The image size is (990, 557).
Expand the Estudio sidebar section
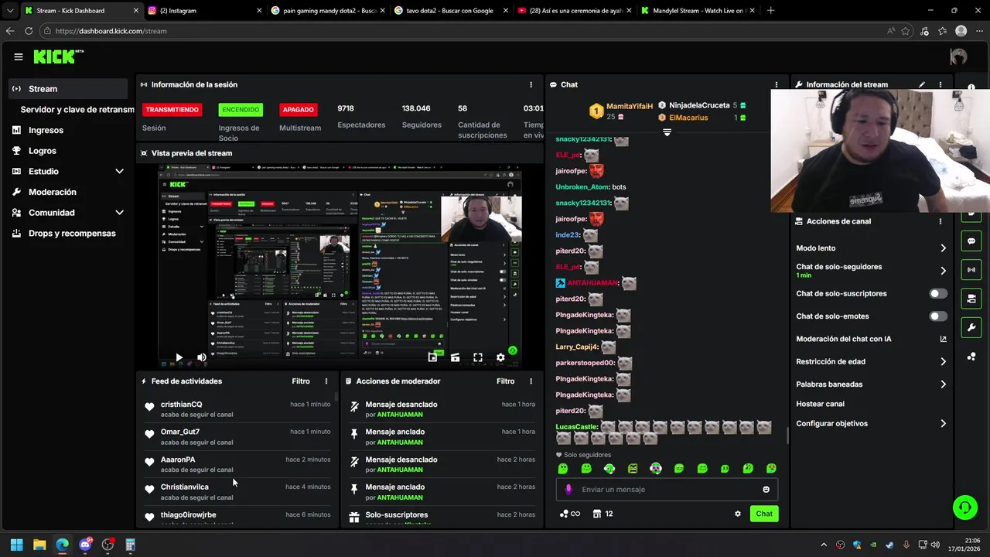[119, 171]
